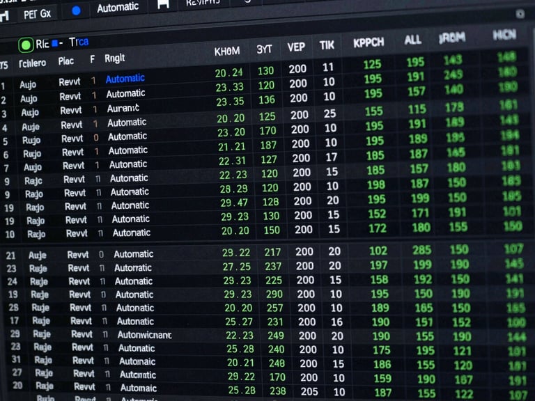535x401 pixels.
Task: Click the KHOM value 22.31
Action: [x=233, y=161]
